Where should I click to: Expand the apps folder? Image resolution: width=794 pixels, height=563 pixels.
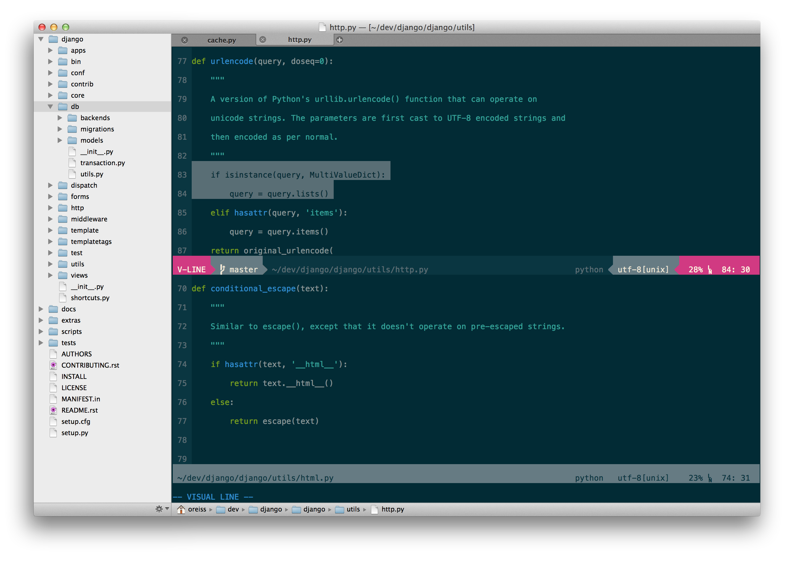coord(51,50)
